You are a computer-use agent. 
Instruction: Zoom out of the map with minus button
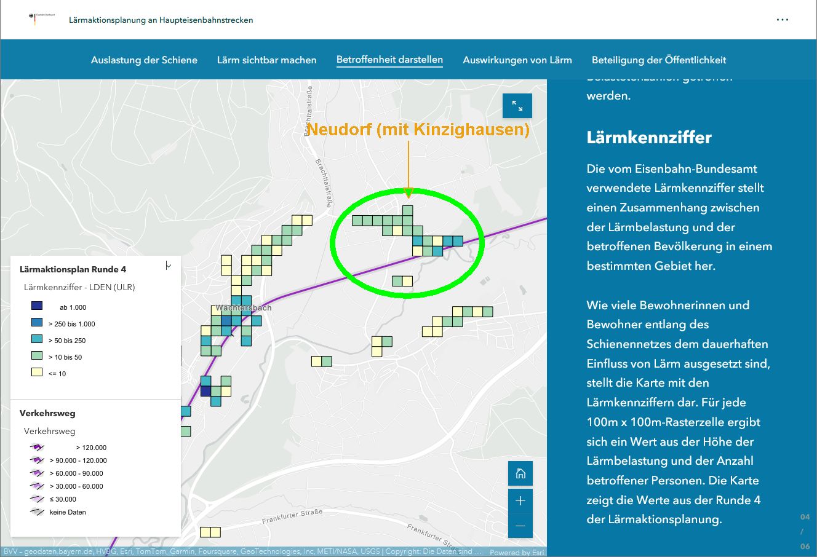pyautogui.click(x=520, y=526)
